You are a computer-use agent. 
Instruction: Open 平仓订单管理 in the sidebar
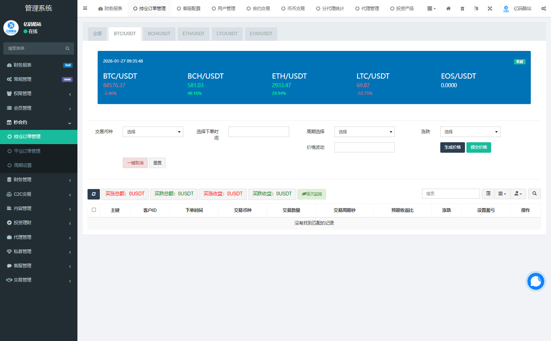pyautogui.click(x=27, y=151)
